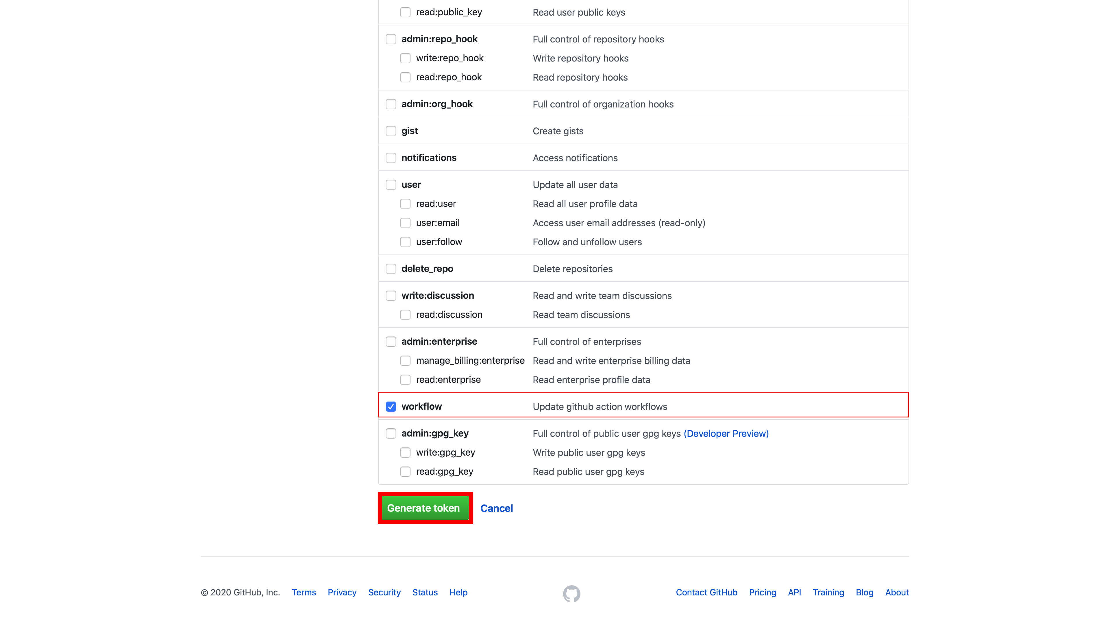Click 'Follow and unfollow users' text

click(587, 242)
